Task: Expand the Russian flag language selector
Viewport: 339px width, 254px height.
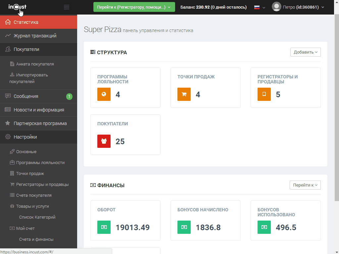Action: 260,7
